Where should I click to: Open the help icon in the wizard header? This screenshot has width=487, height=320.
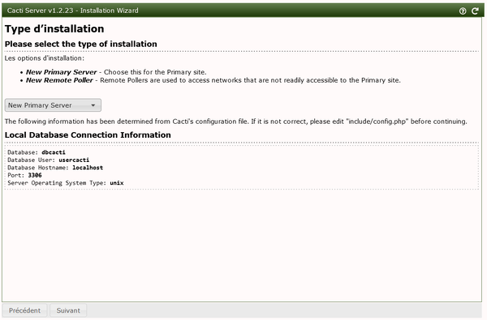click(463, 11)
